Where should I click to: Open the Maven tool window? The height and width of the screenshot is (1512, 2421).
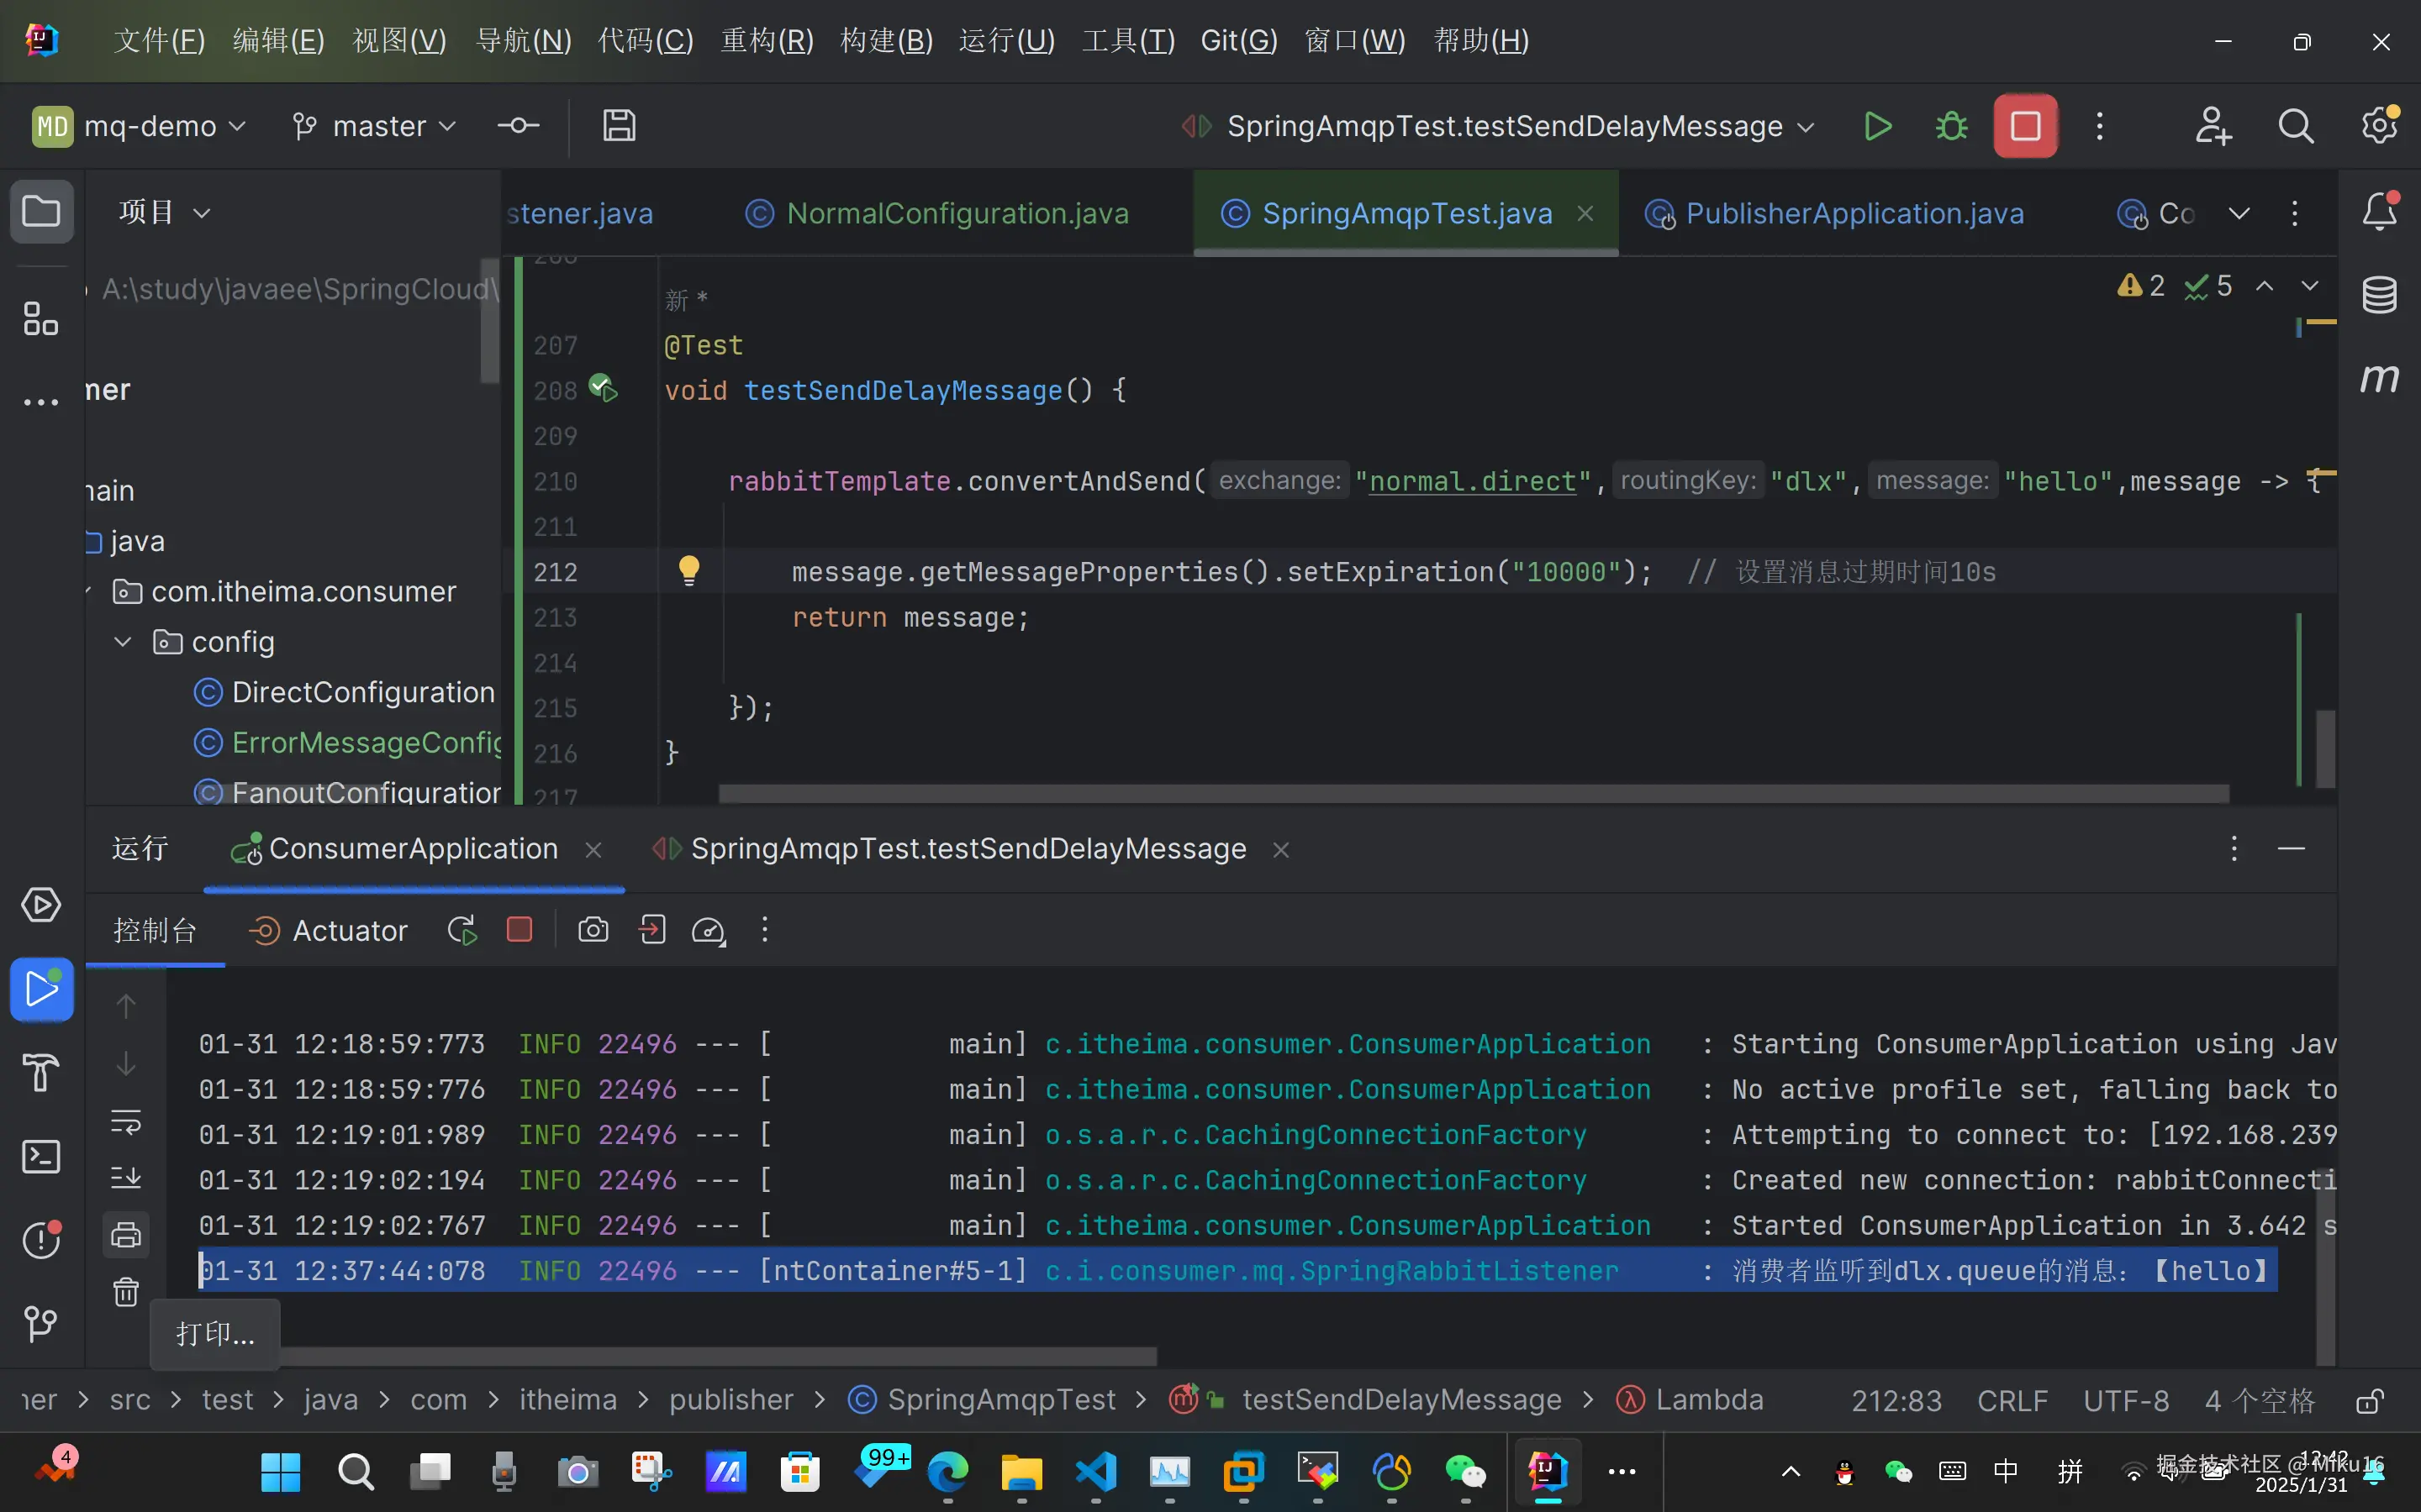pyautogui.click(x=2379, y=378)
